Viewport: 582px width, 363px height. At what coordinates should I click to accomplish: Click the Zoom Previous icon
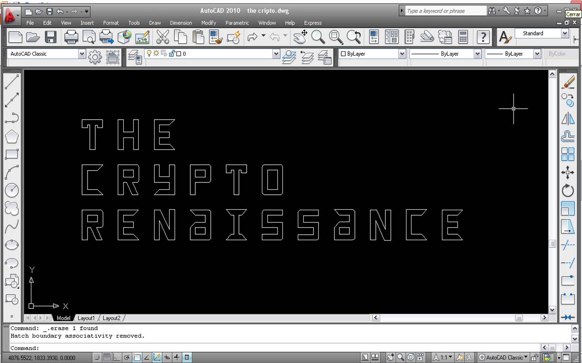353,37
